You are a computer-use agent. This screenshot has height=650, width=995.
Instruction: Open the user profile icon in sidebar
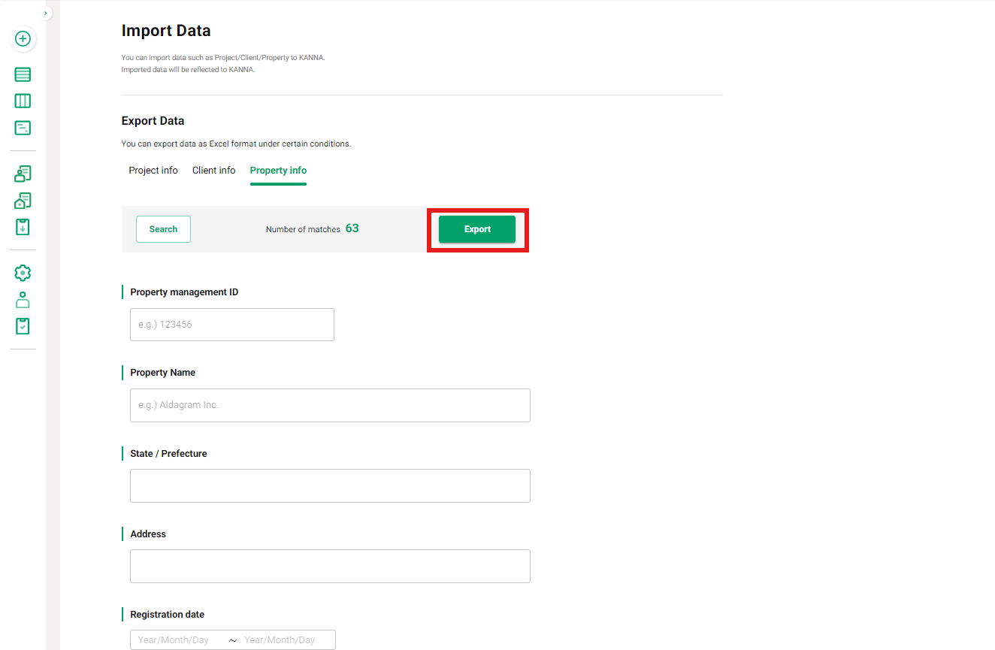23,299
